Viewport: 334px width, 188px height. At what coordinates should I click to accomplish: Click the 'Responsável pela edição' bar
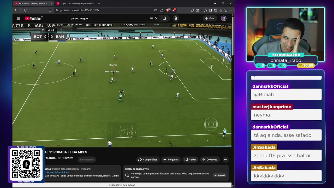click(122, 185)
